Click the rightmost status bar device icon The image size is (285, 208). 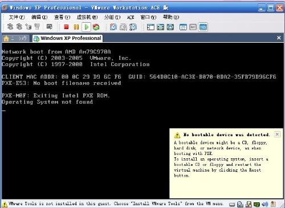pos(273,204)
